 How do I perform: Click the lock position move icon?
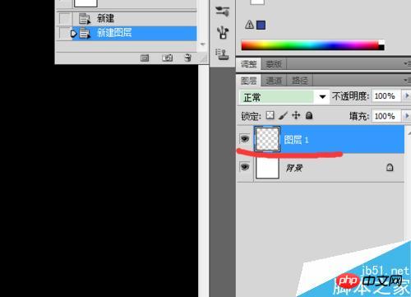pos(296,115)
